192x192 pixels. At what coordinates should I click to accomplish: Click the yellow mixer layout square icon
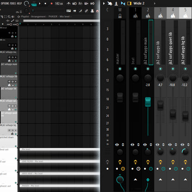coord(129,3)
